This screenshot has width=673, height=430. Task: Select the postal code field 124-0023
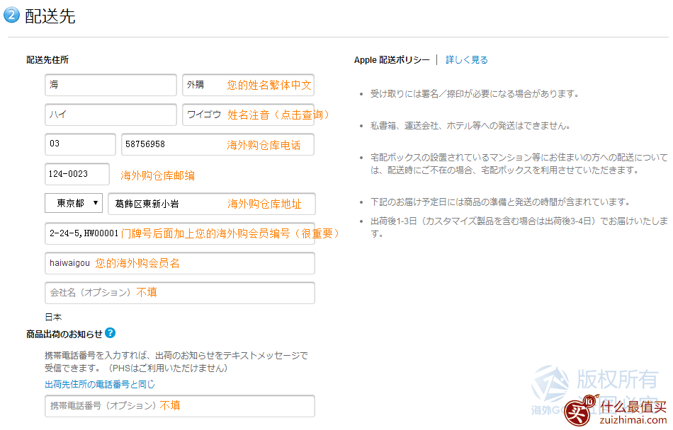click(x=77, y=174)
